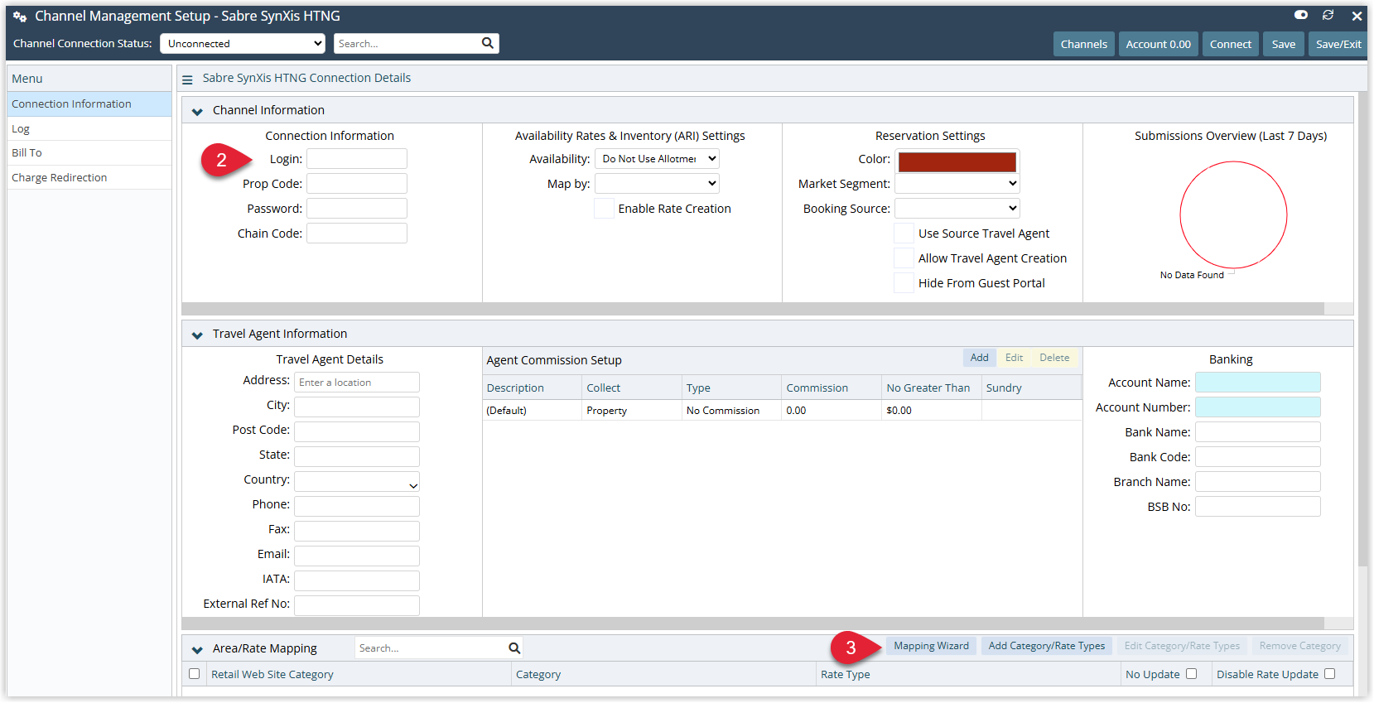This screenshot has height=703, width=1374.
Task: Open the Country dropdown
Action: coord(357,482)
